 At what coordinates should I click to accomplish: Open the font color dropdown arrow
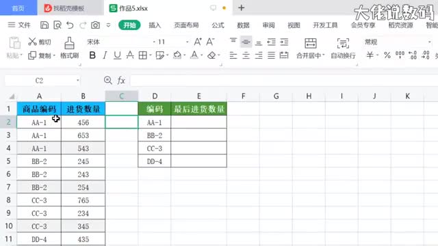201,55
